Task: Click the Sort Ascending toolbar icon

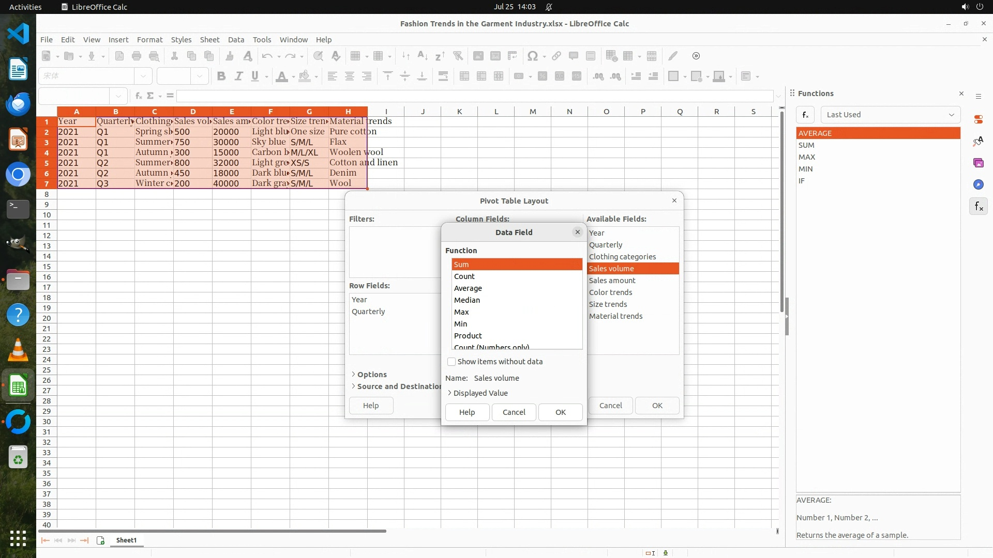Action: pos(422,56)
